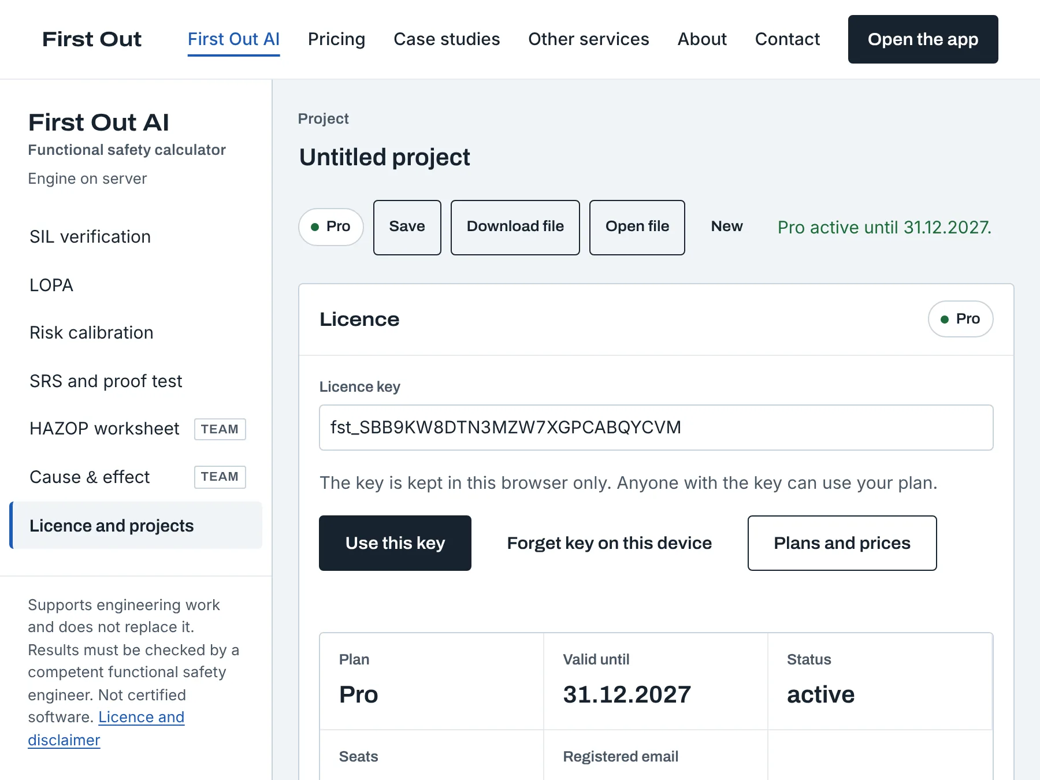Click the Pro status pill beside Save
1040x780 pixels.
click(331, 227)
